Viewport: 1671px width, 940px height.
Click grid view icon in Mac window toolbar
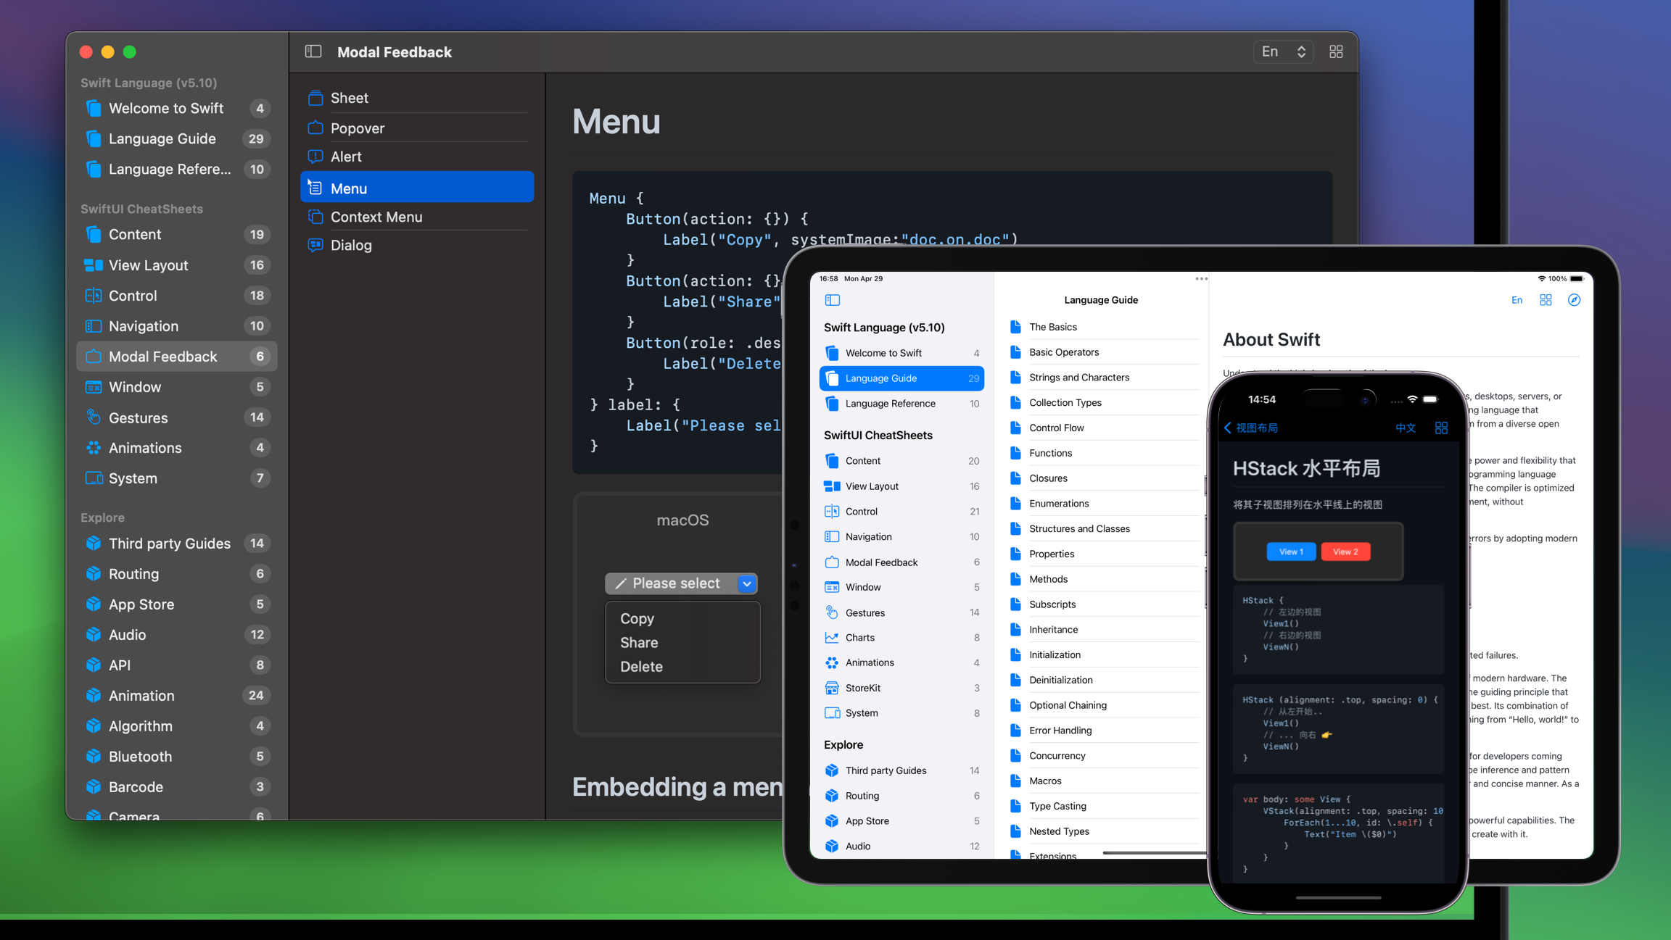coord(1336,51)
